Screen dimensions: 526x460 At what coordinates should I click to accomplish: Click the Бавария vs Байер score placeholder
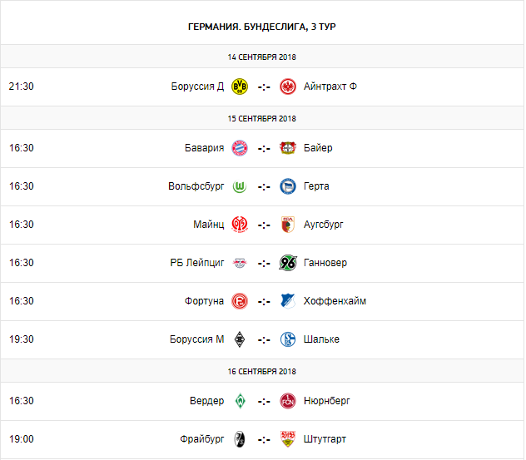[x=264, y=148]
